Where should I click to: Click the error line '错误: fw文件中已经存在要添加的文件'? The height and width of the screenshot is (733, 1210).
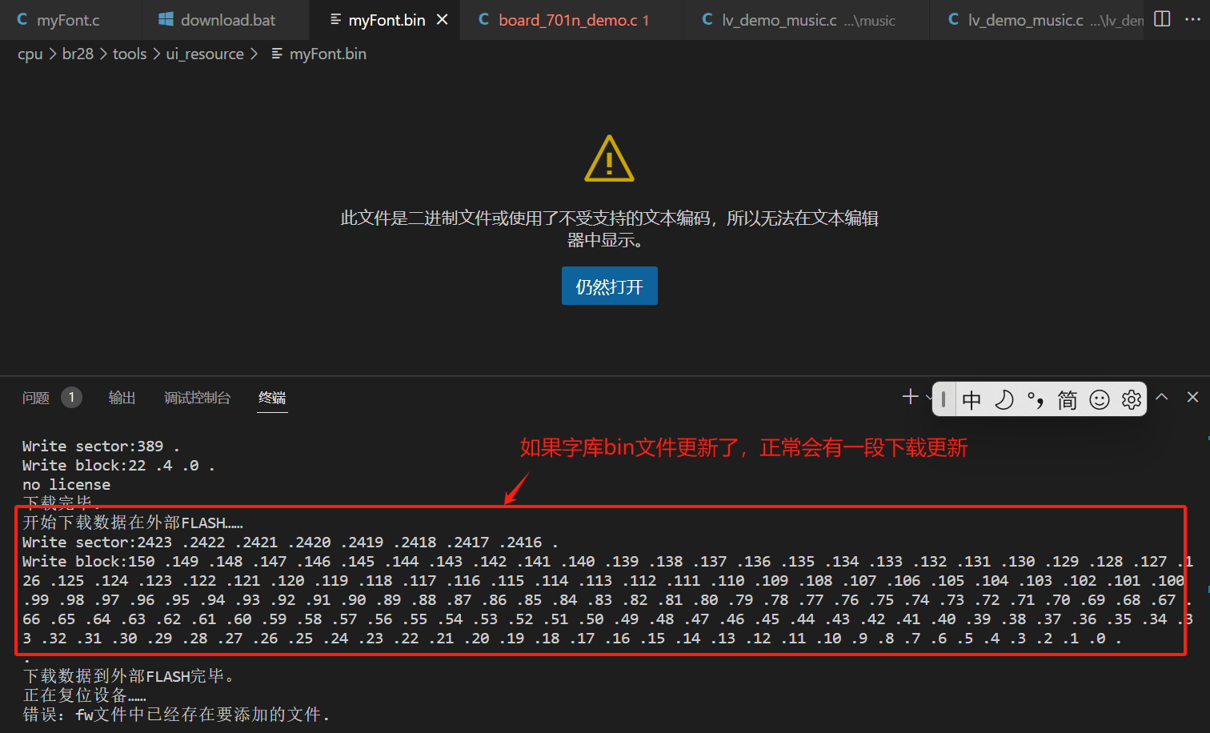(x=176, y=715)
